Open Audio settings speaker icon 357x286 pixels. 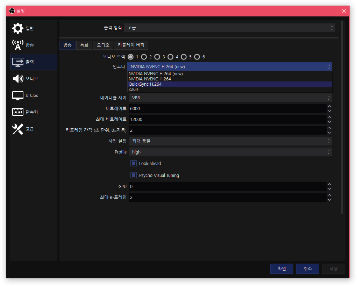(18, 79)
